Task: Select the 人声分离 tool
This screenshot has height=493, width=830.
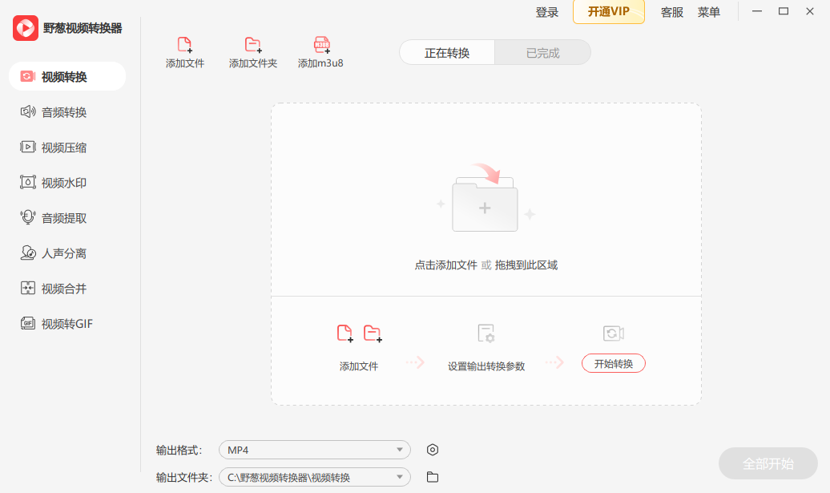Action: (56, 253)
